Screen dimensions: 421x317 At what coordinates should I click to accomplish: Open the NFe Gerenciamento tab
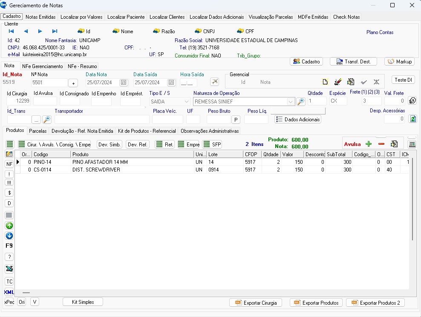pyautogui.click(x=43, y=66)
